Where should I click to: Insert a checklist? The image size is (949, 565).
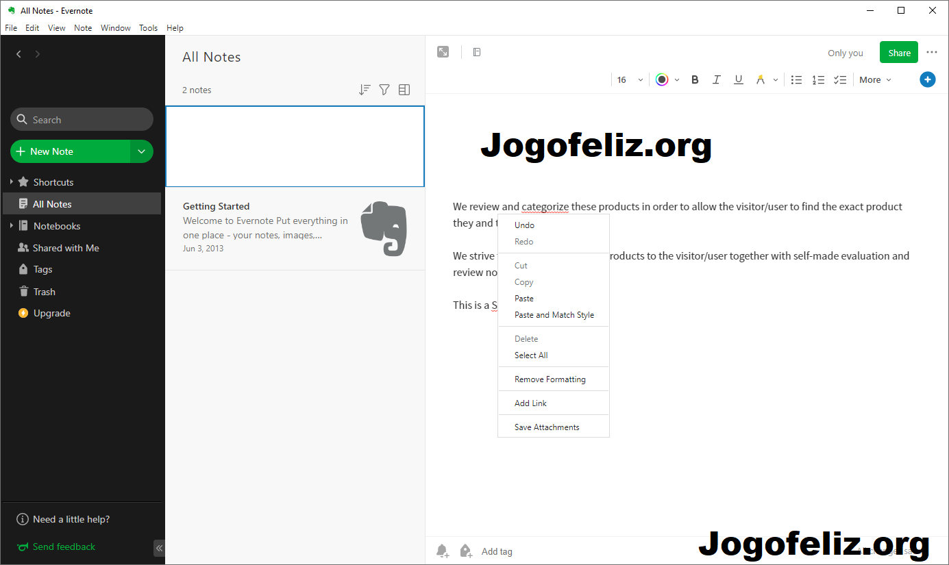point(840,79)
